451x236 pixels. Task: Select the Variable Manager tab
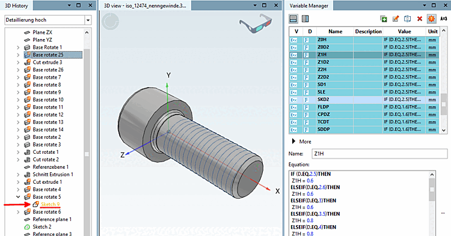tap(309, 6)
